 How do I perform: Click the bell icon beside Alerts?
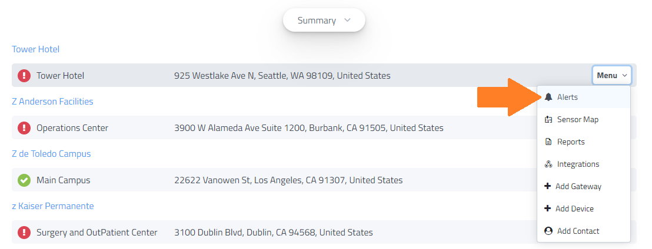[548, 97]
